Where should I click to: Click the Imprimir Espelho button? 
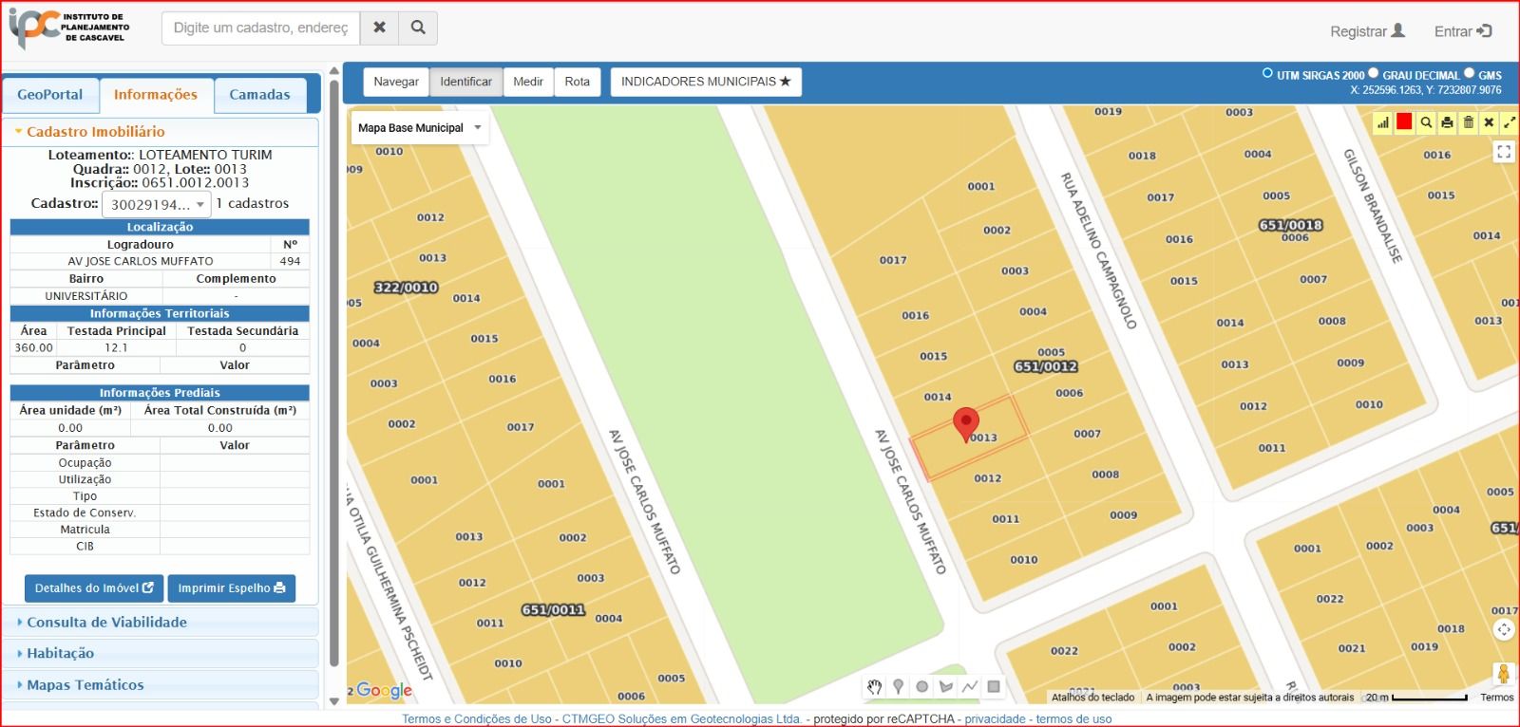click(x=232, y=588)
